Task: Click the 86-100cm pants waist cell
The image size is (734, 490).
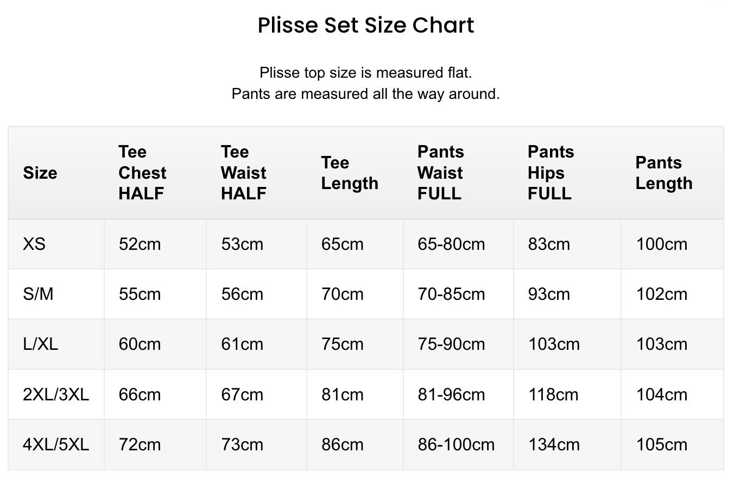Action: 456,444
